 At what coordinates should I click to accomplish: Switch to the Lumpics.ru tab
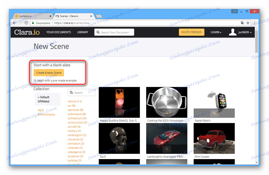(x=33, y=16)
